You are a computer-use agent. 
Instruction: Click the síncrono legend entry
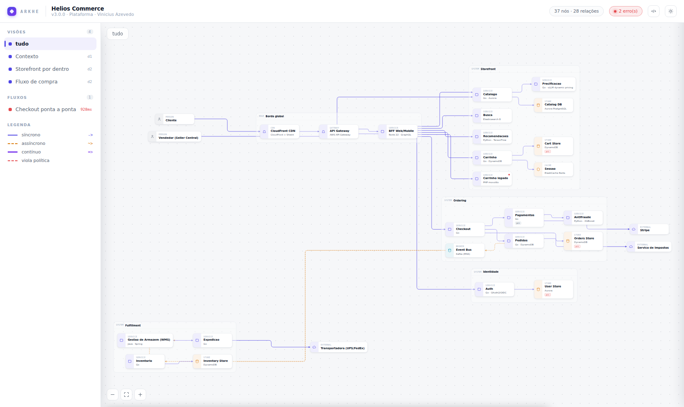click(50, 135)
